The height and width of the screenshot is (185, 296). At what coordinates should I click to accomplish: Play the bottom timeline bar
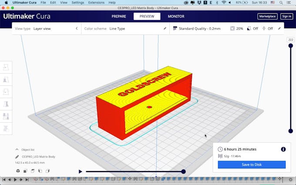click(15, 179)
